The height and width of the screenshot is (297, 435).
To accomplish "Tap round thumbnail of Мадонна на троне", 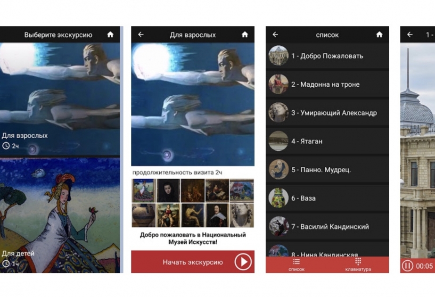I will point(279,84).
